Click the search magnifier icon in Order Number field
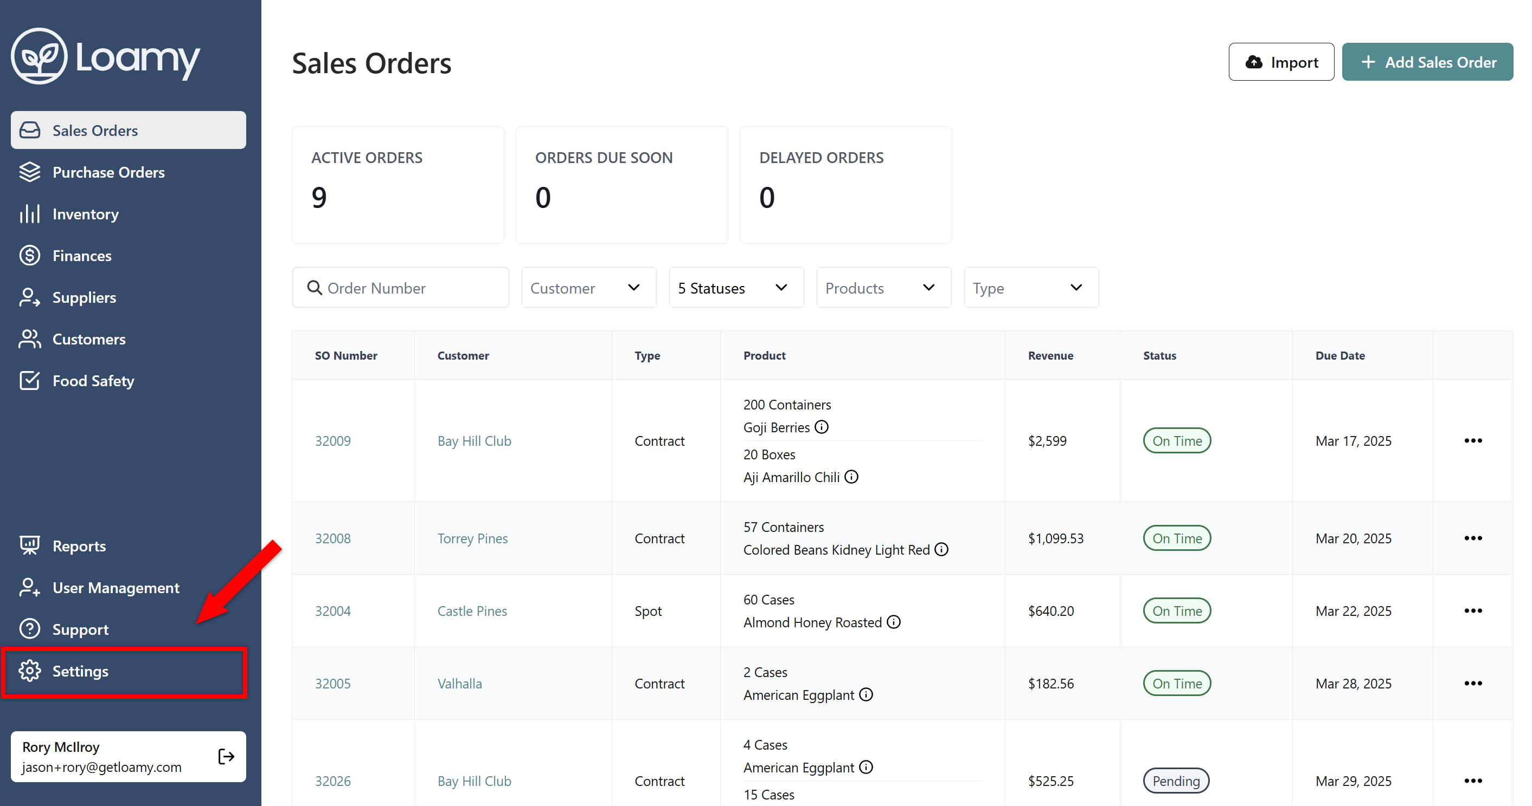 coord(314,288)
